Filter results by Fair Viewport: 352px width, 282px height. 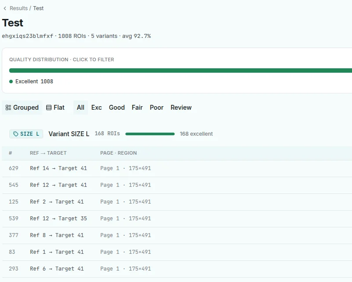[x=137, y=108]
